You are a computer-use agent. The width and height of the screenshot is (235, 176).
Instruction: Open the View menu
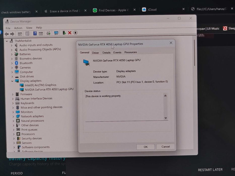pyautogui.click(x=29, y=28)
